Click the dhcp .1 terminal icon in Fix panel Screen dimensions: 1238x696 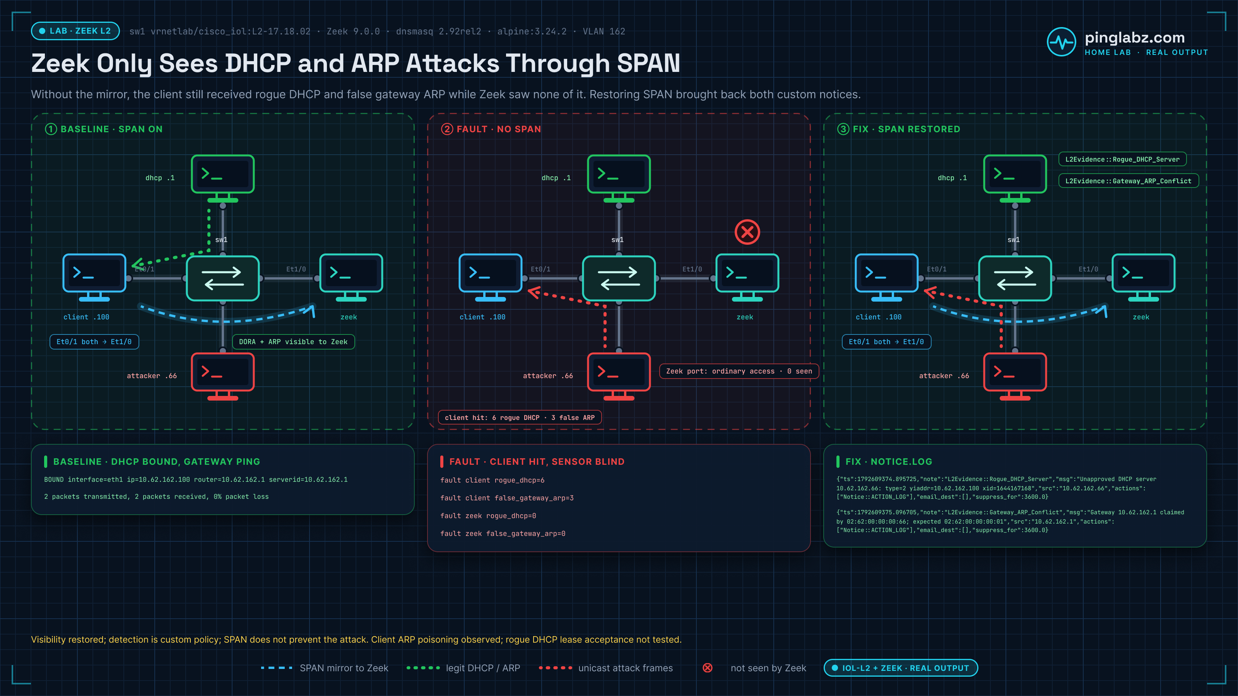pos(1015,178)
